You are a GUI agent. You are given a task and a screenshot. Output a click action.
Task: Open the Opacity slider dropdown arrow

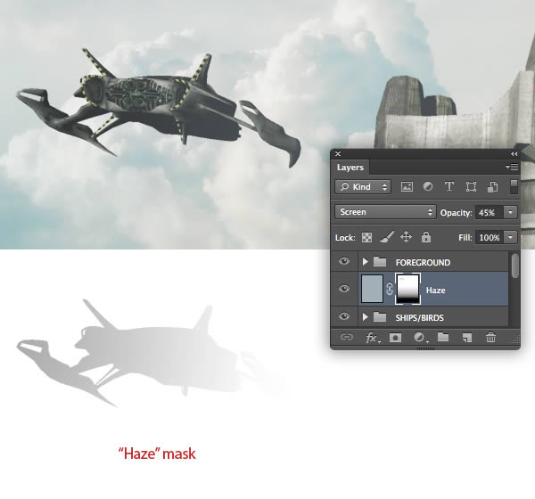coord(510,212)
